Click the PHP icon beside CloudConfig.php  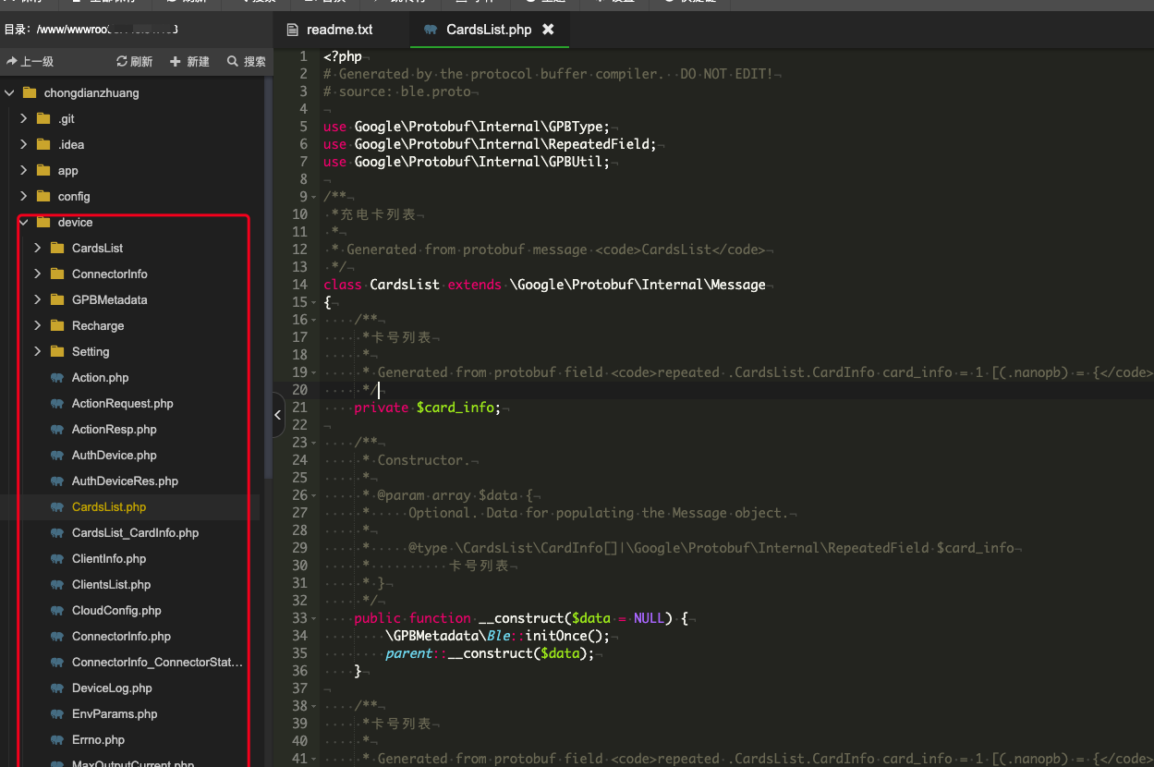click(x=57, y=611)
